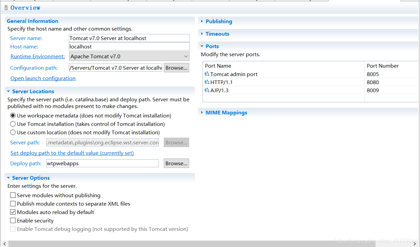Click the Configuration path text field
This screenshot has height=247, width=420.
coord(115,68)
